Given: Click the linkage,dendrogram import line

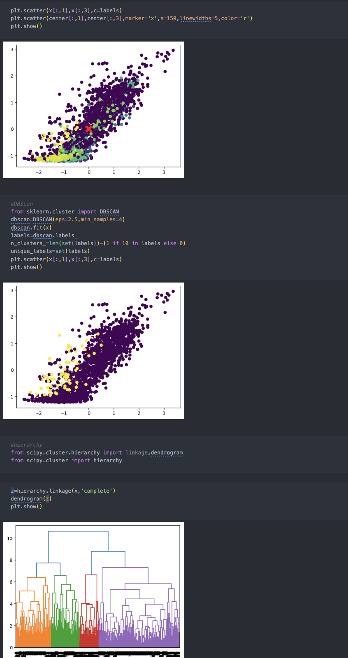Looking at the screenshot, I should pos(97,452).
